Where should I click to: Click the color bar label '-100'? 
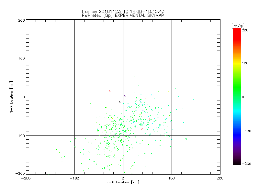[246, 131]
